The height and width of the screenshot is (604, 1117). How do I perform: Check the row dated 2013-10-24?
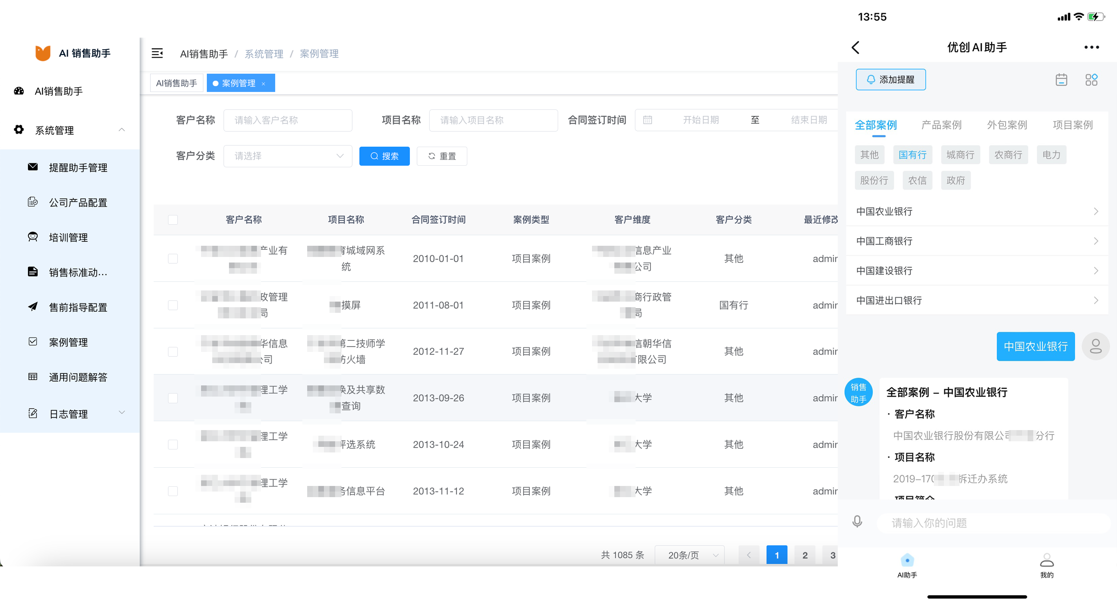click(x=173, y=445)
